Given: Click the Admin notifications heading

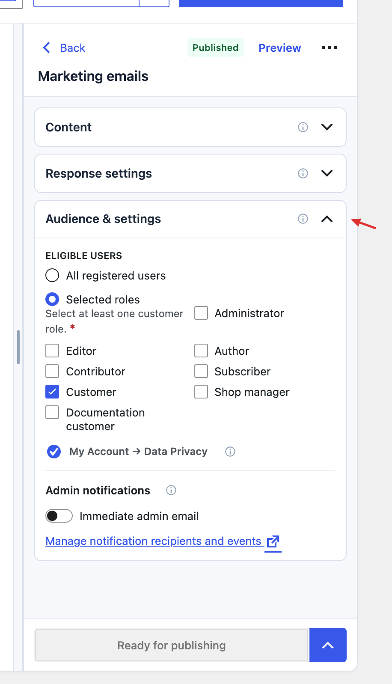Looking at the screenshot, I should click(98, 490).
